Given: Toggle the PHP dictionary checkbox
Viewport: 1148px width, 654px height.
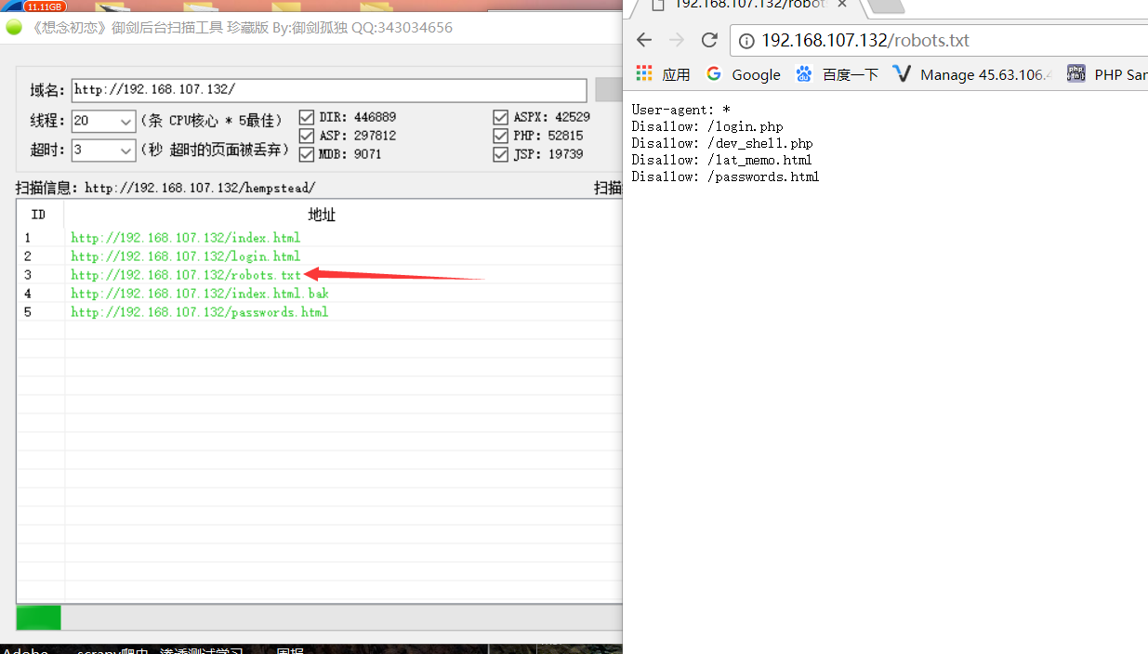Looking at the screenshot, I should (501, 136).
